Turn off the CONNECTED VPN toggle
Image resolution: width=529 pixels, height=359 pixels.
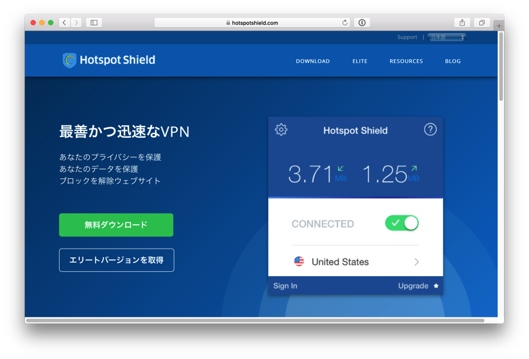point(402,223)
